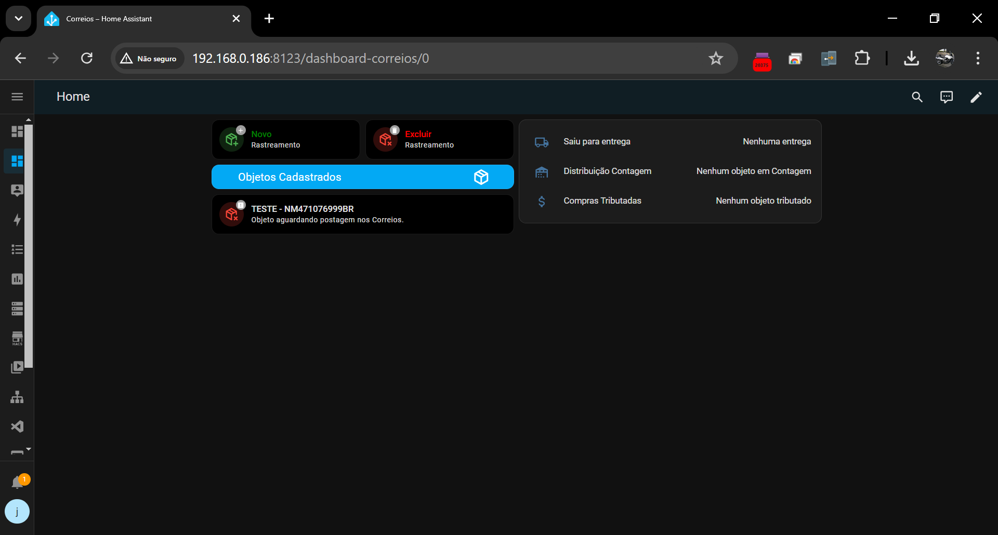Screen dimensions: 998x535
Task: Open the Overview dashboard in the sidebar
Action: click(x=17, y=131)
